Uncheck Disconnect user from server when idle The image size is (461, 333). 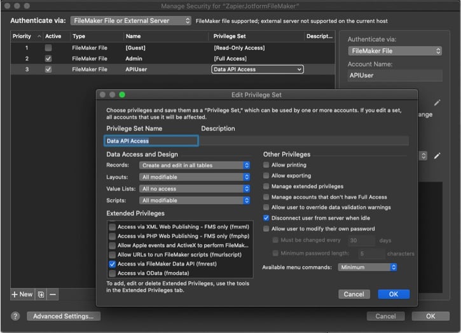266,218
